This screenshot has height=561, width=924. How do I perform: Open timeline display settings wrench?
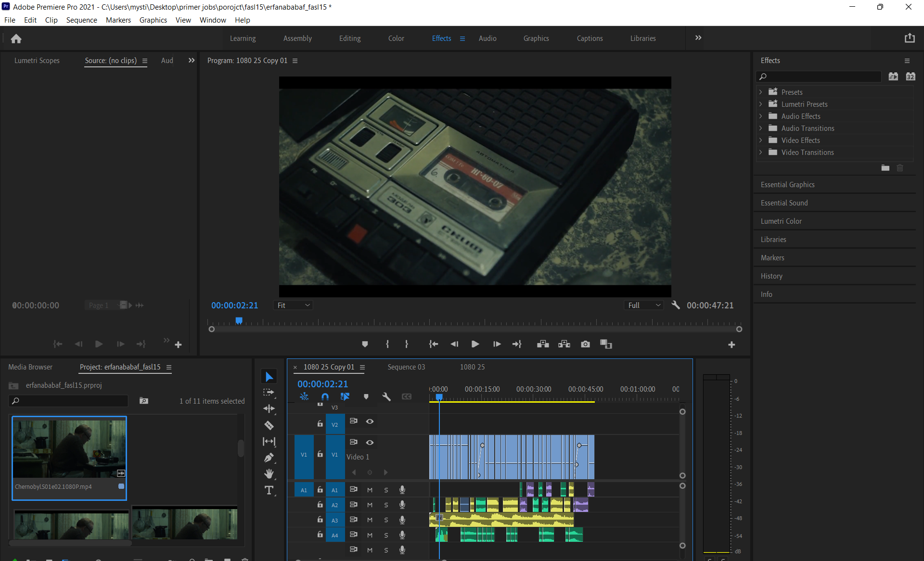coord(386,396)
